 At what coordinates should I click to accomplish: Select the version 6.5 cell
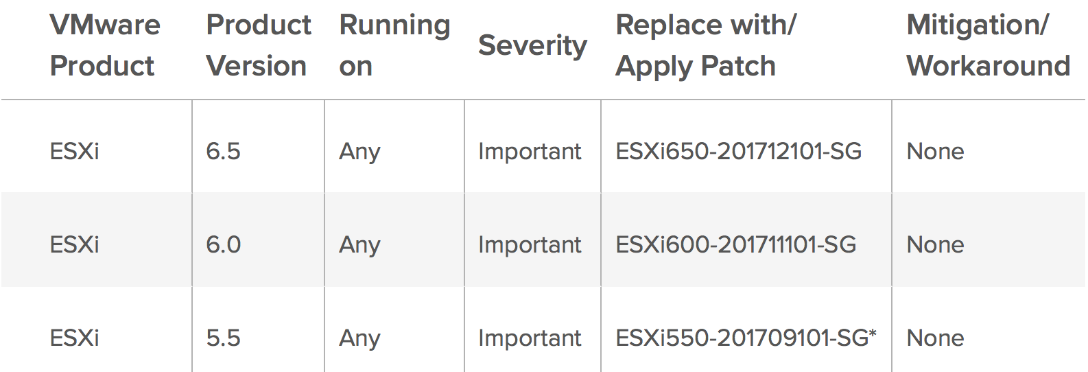tap(223, 151)
